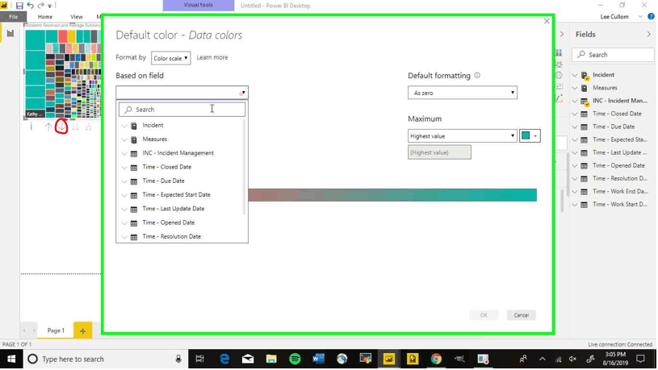Select the Visual tools tab
Viewport: 658px width, 370px height.
(199, 5)
